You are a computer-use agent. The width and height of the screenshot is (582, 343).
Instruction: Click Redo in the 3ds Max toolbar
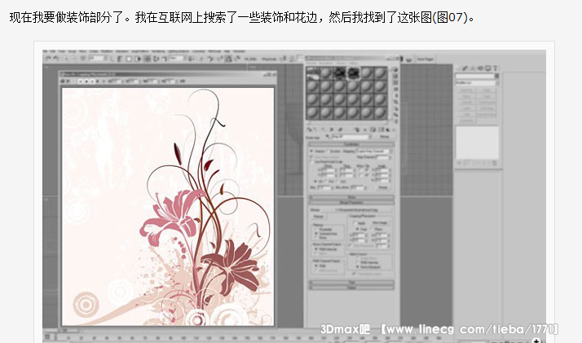point(55,59)
